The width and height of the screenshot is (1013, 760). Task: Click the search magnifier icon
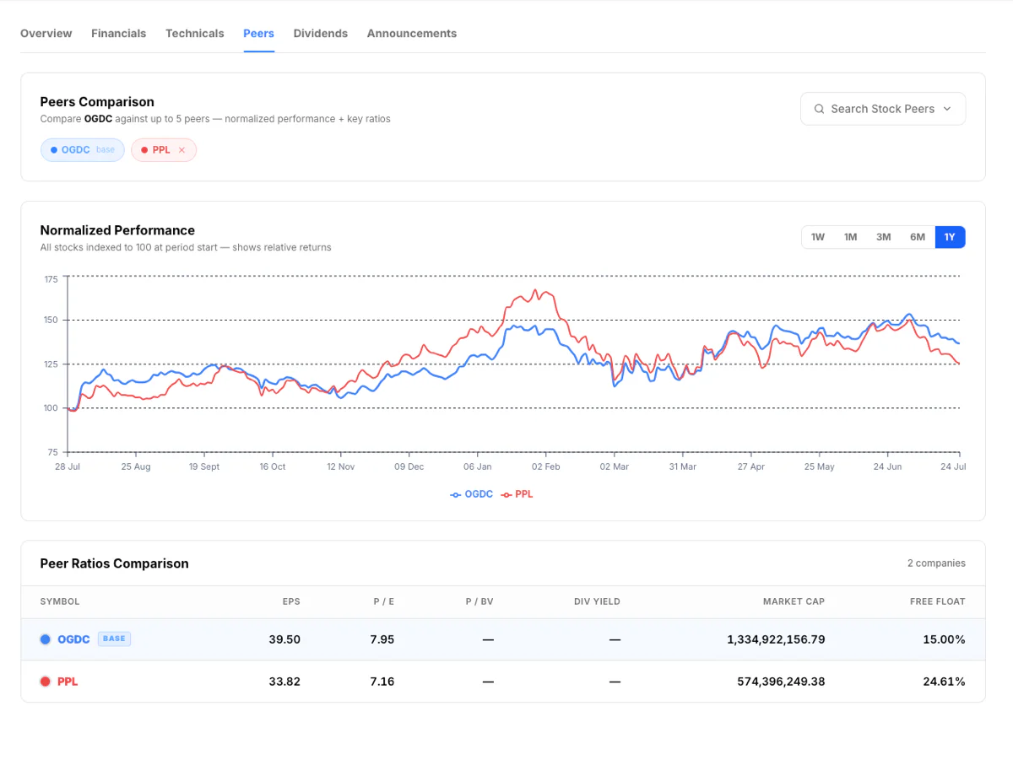[x=819, y=109]
